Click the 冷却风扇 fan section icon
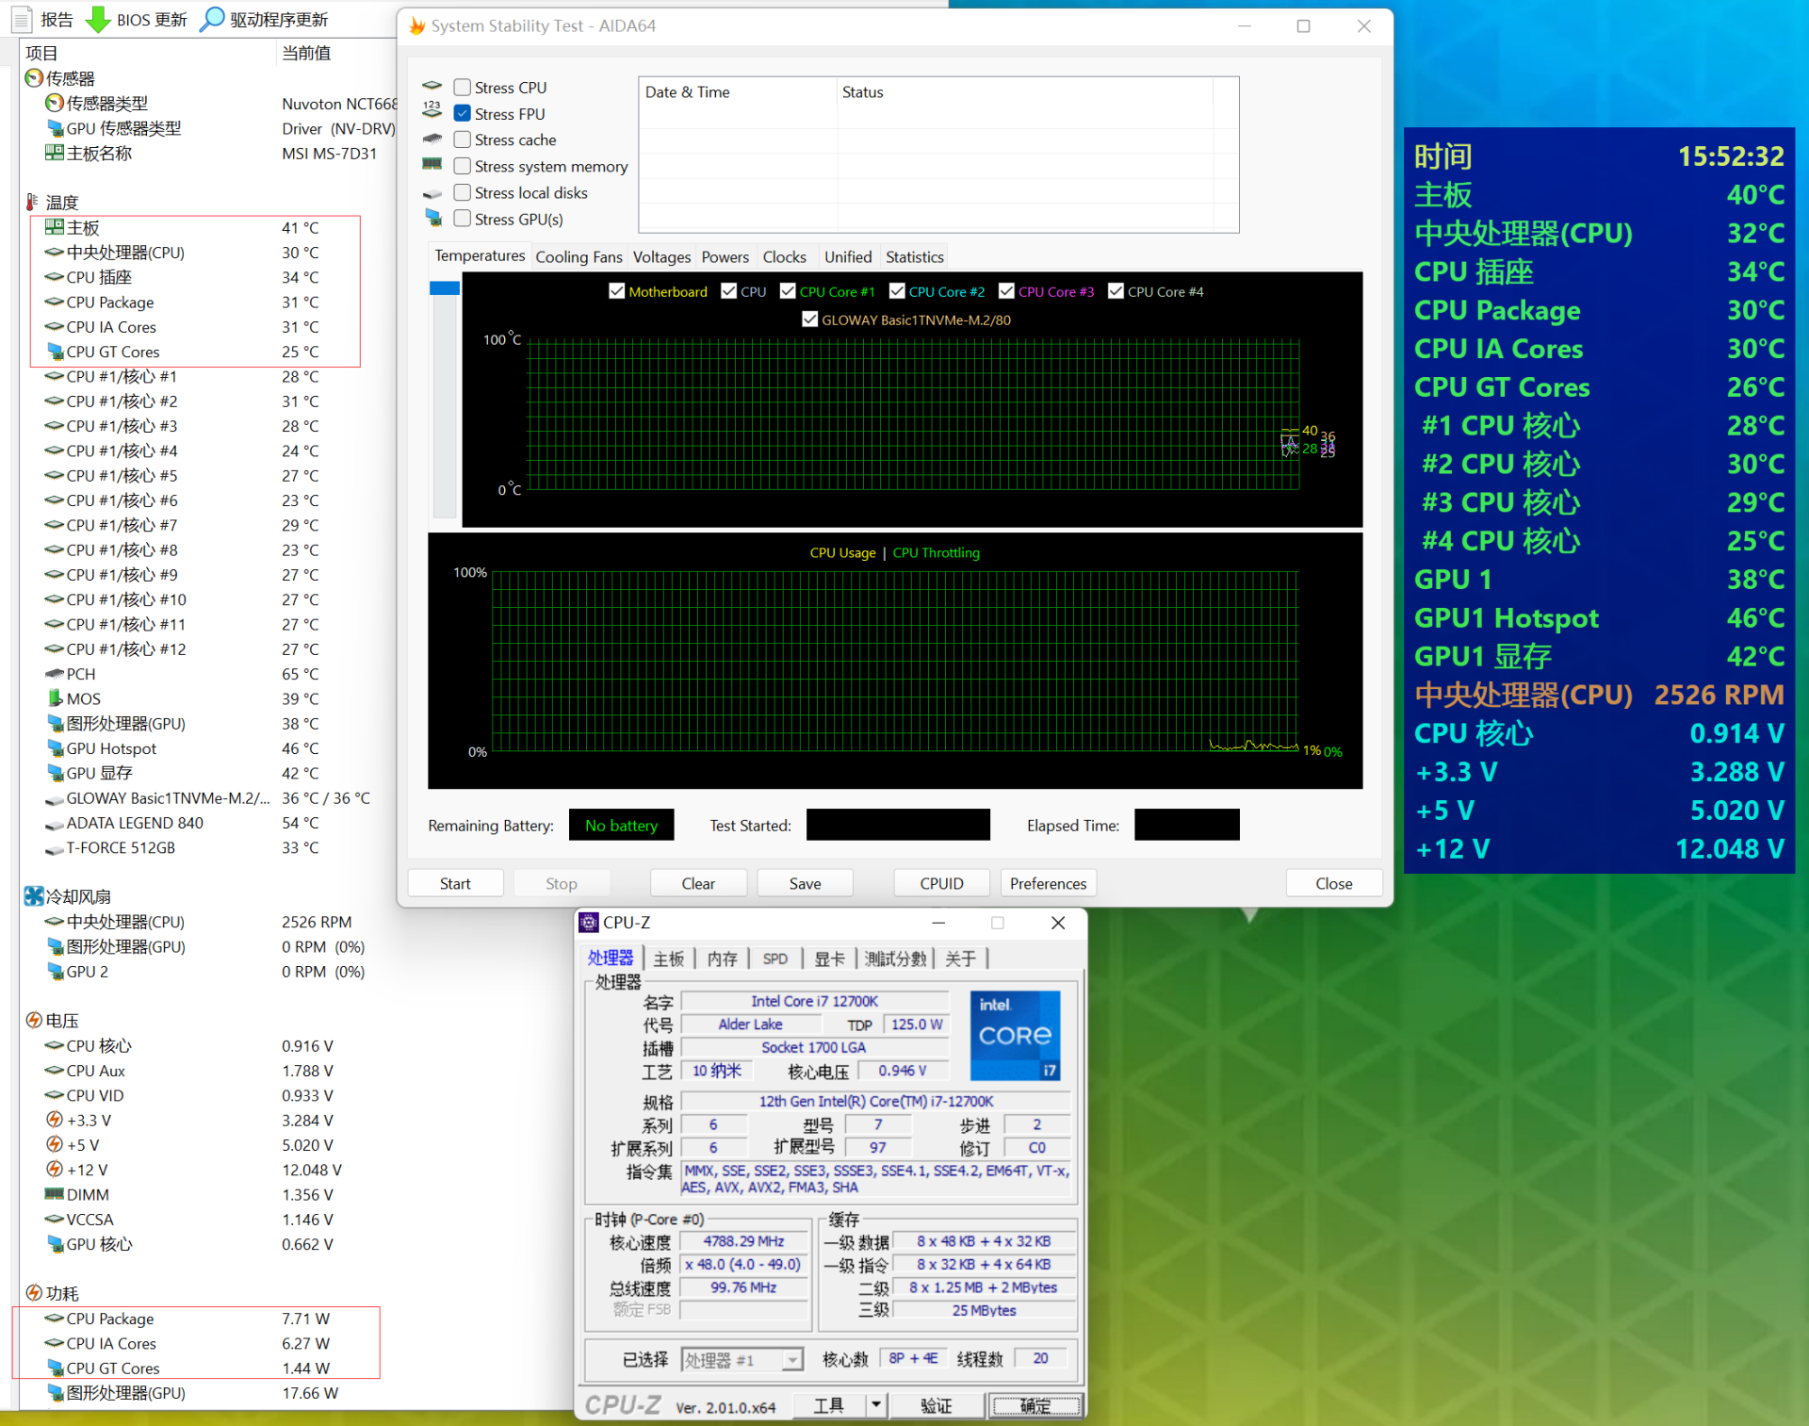Screen dimensions: 1809x1426 [x=34, y=896]
